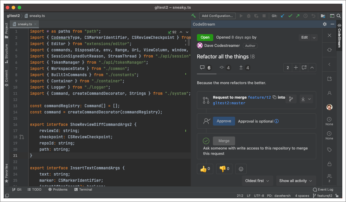This screenshot has width=346, height=202.
Task: Click the merge request gutter icon line 18
Action: [22, 137]
